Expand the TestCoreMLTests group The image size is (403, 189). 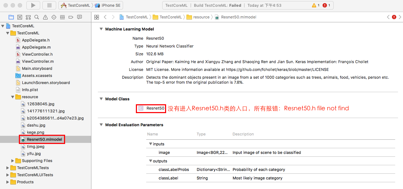click(x=7, y=168)
